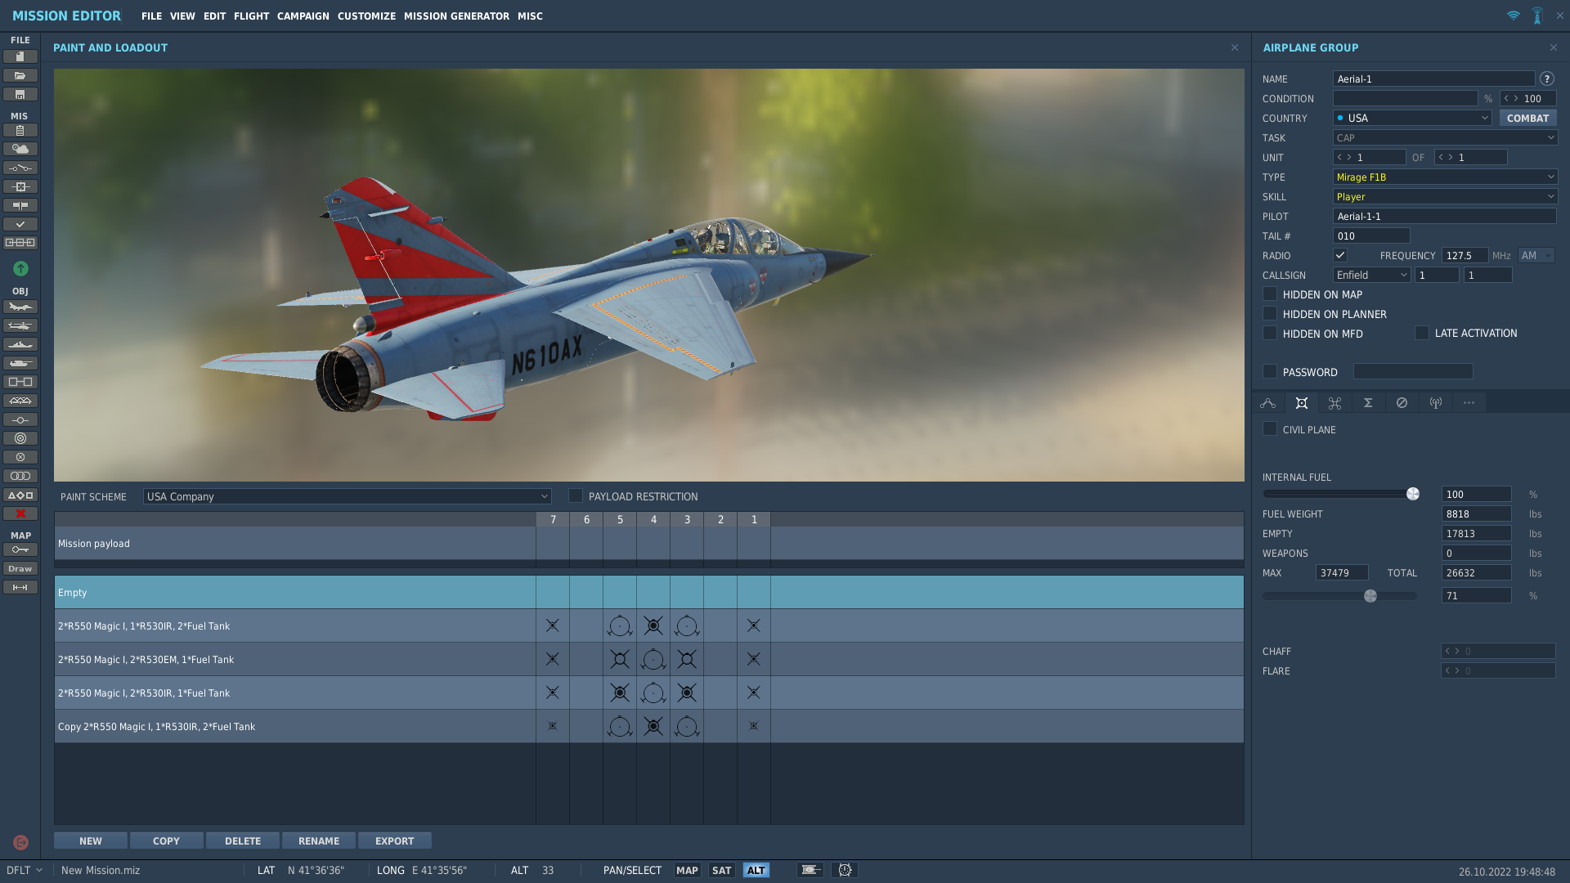This screenshot has width=1570, height=883.
Task: Open the Sigma summary tab icon
Action: coord(1368,403)
